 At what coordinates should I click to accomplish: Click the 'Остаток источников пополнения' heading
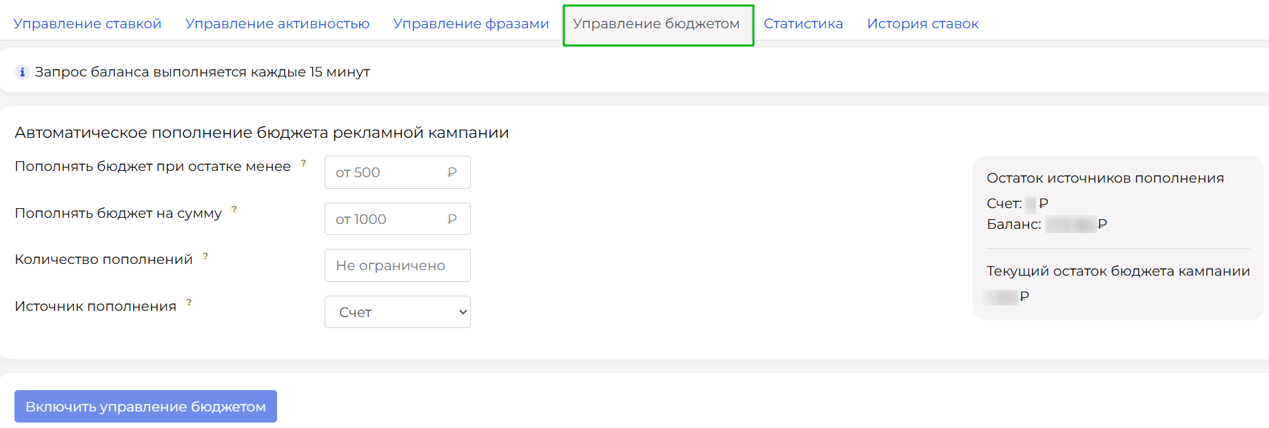point(1105,178)
